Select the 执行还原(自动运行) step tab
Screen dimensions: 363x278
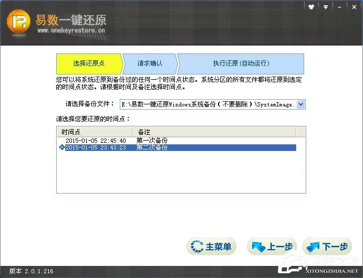pyautogui.click(x=241, y=63)
